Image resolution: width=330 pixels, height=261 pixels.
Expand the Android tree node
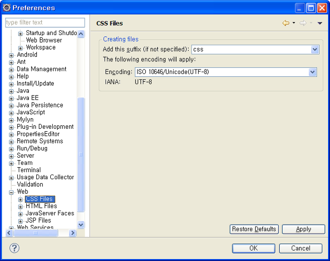click(11, 55)
